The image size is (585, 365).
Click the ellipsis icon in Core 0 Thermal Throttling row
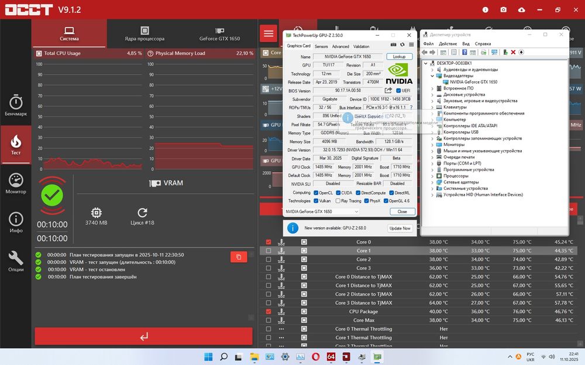pos(281,329)
